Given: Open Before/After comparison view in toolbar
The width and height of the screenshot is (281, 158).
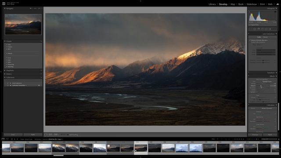Looking at the screenshot, I should [x=50, y=135].
